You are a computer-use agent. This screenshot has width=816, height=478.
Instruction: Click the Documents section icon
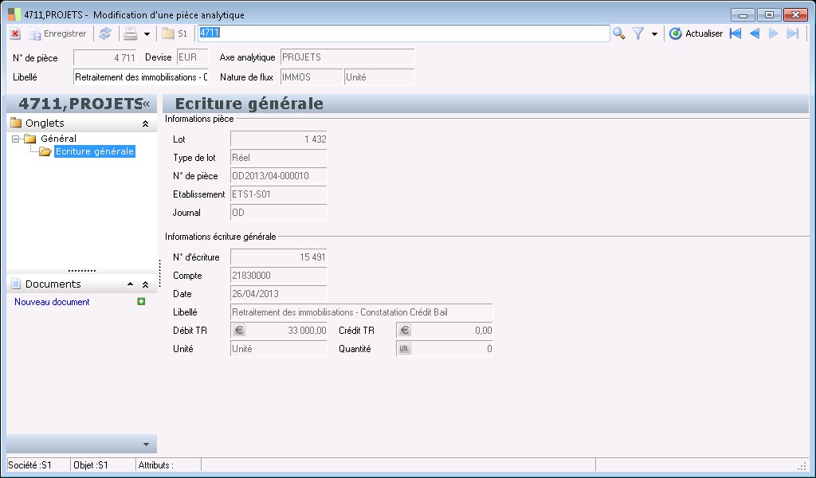pos(16,284)
